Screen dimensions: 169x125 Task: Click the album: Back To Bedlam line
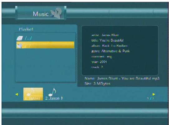[x=109, y=46]
